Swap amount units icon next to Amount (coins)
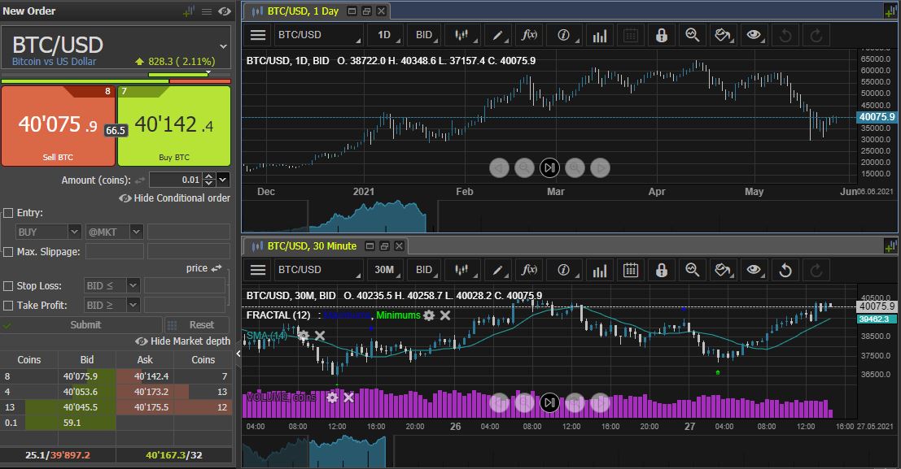Viewport: 901px width, 469px height. coord(140,180)
